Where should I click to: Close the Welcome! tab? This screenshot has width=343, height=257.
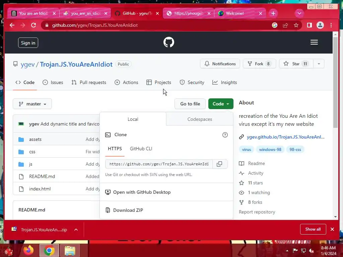[x=261, y=13]
